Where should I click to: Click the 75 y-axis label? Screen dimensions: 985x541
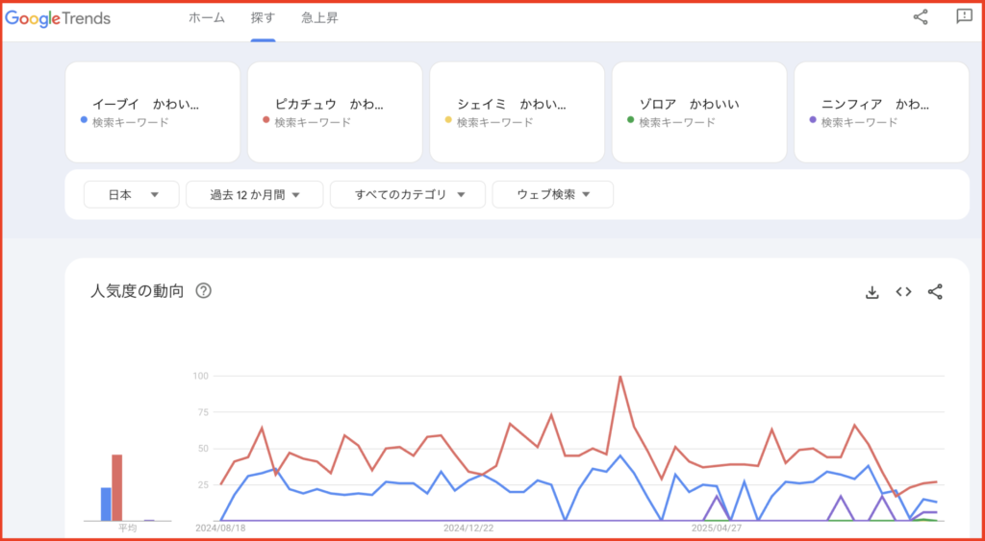(x=204, y=412)
